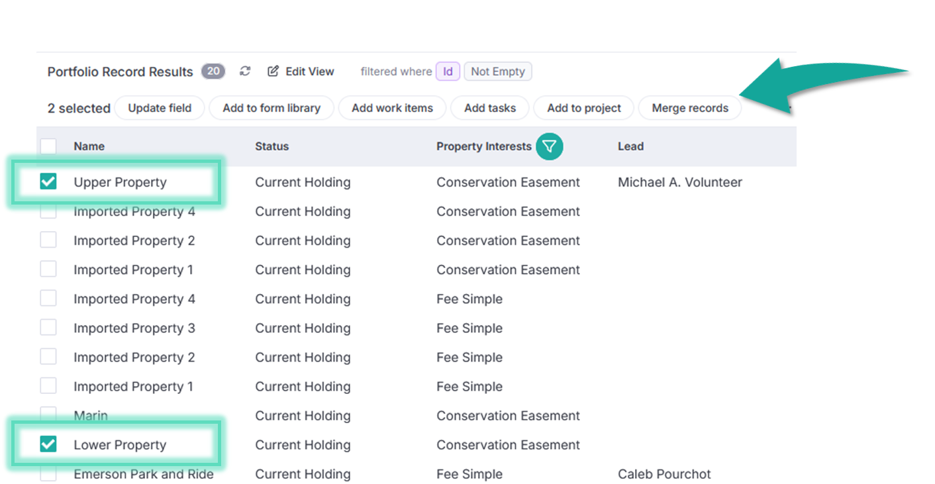Click the Edit View pencil button

click(301, 72)
